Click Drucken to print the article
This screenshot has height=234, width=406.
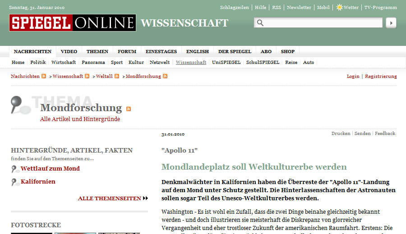point(341,133)
